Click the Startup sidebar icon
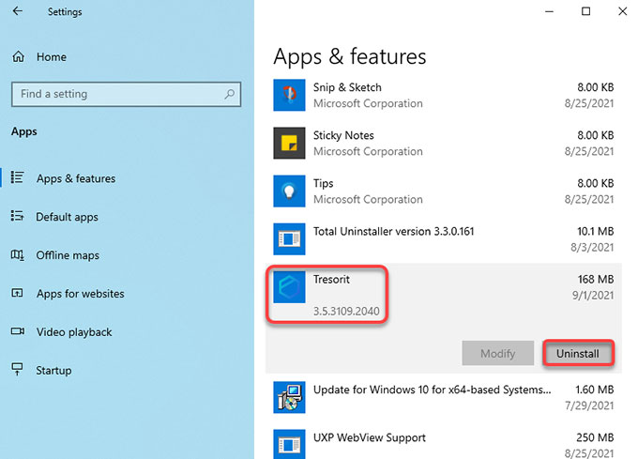The width and height of the screenshot is (638, 459). [x=17, y=369]
